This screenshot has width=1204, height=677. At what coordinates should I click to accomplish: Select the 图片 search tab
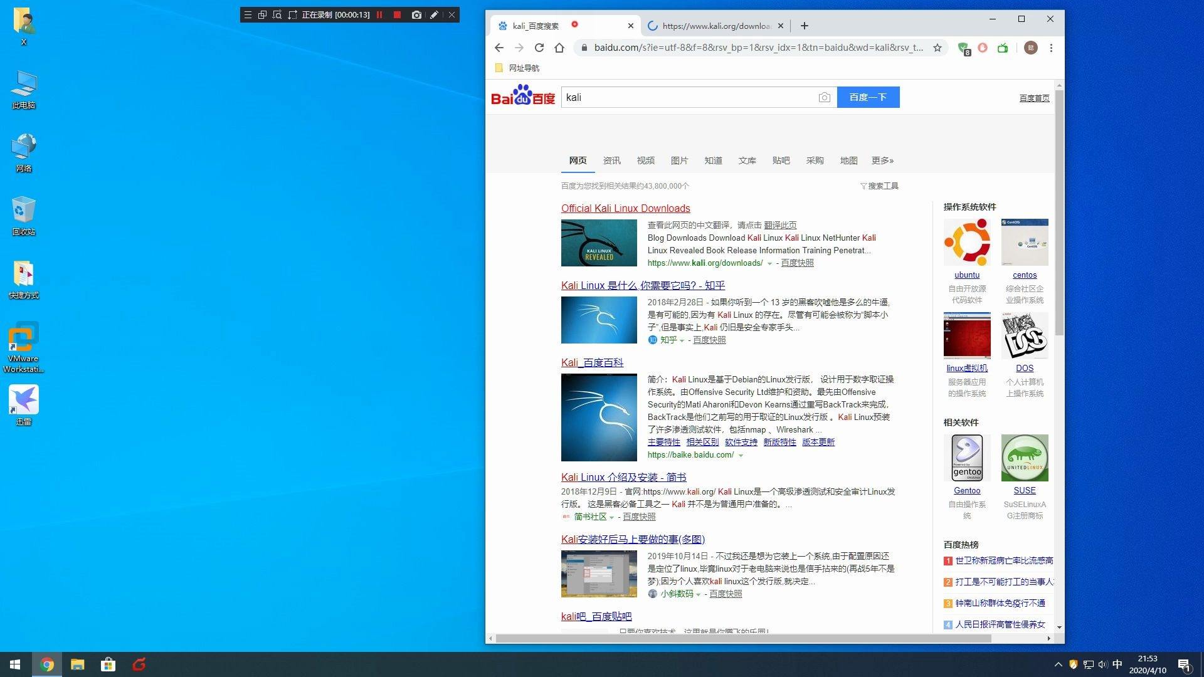point(679,160)
